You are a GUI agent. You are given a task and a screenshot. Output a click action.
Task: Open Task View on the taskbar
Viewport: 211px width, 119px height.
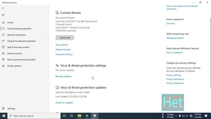(x=72, y=116)
